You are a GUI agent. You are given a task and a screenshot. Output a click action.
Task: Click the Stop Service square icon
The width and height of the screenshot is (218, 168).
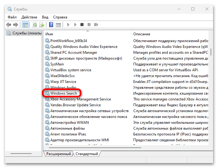pos(82,25)
